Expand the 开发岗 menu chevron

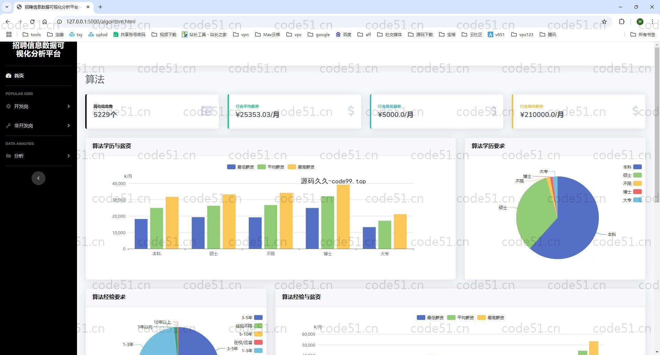pos(69,106)
